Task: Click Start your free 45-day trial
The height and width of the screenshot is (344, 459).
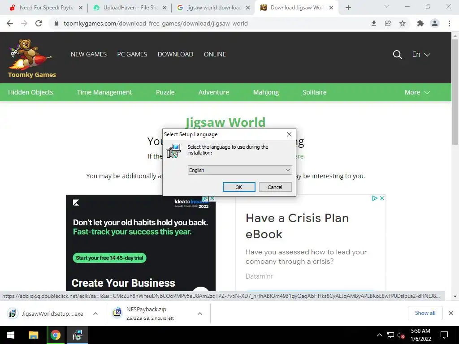Action: [x=109, y=258]
